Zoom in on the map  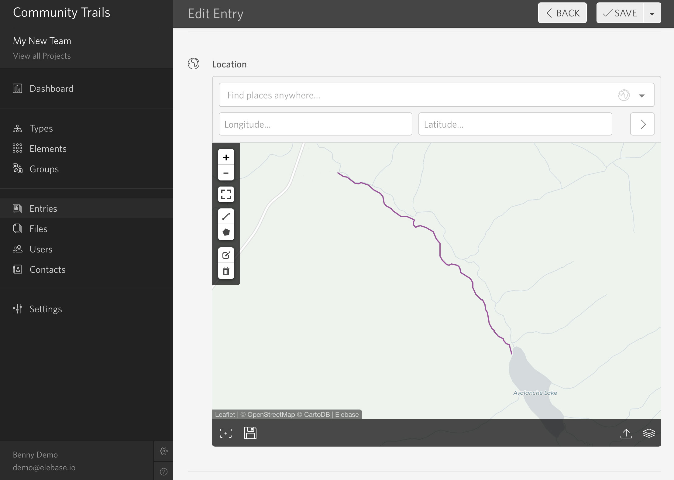tap(226, 157)
